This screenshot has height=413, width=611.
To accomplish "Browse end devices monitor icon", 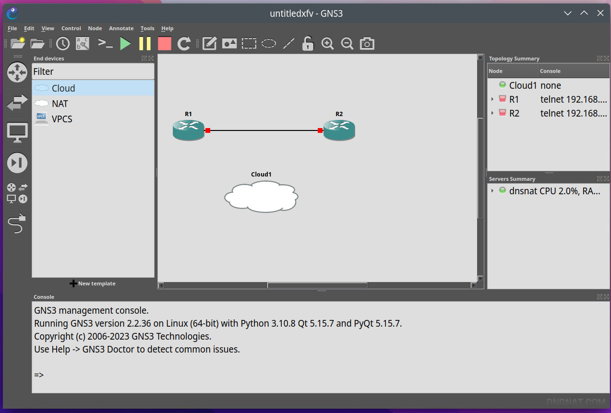I will pyautogui.click(x=17, y=133).
